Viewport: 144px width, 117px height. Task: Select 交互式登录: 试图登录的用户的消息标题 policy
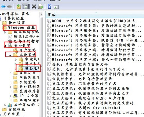click(x=91, y=89)
